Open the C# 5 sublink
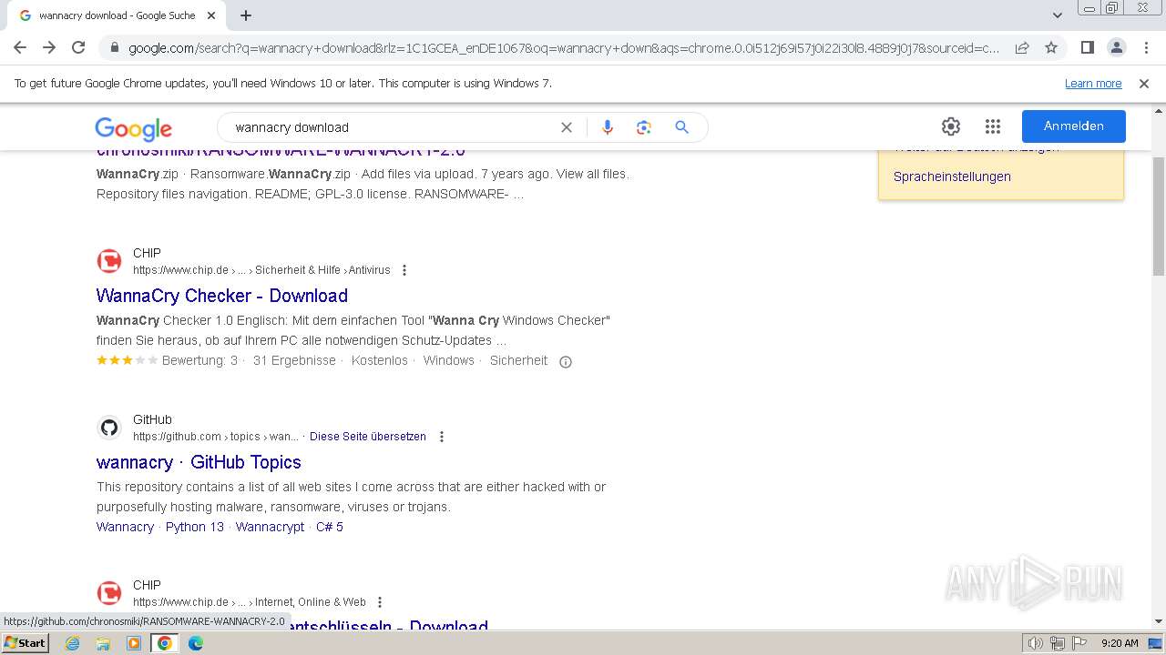 click(x=330, y=527)
